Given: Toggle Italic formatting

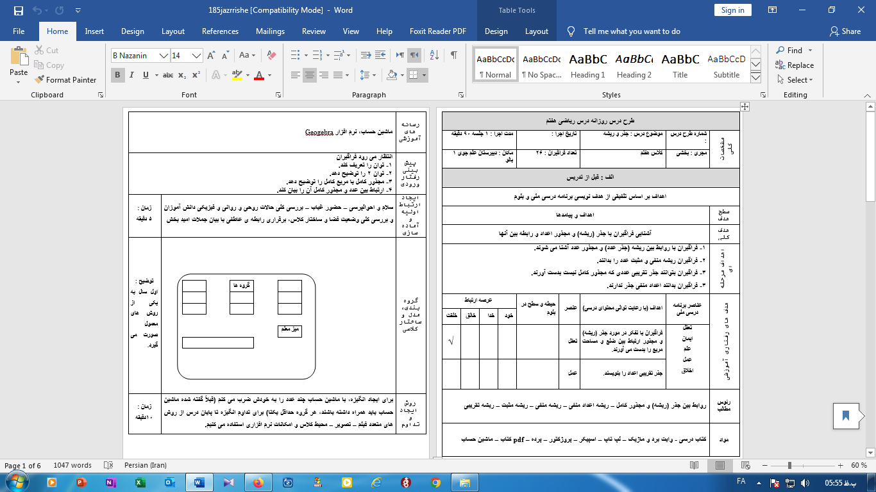Looking at the screenshot, I should click(132, 75).
